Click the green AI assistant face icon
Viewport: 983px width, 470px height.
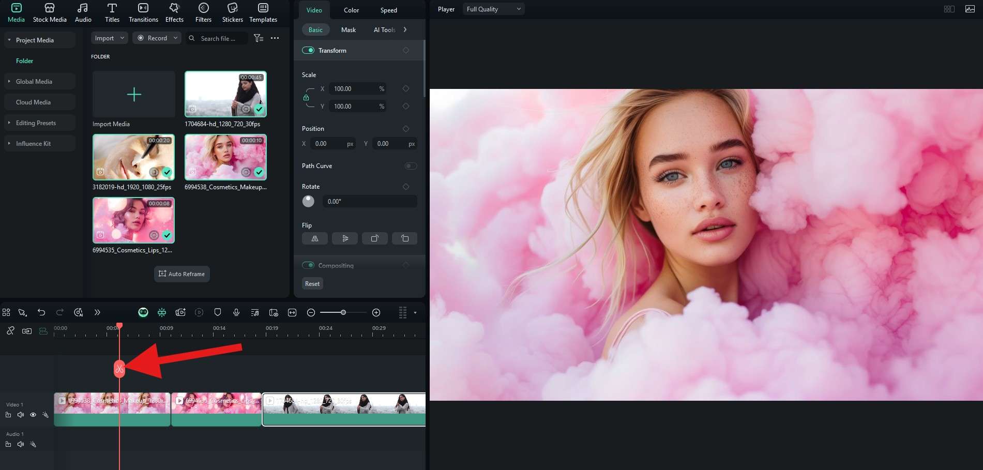click(x=143, y=312)
